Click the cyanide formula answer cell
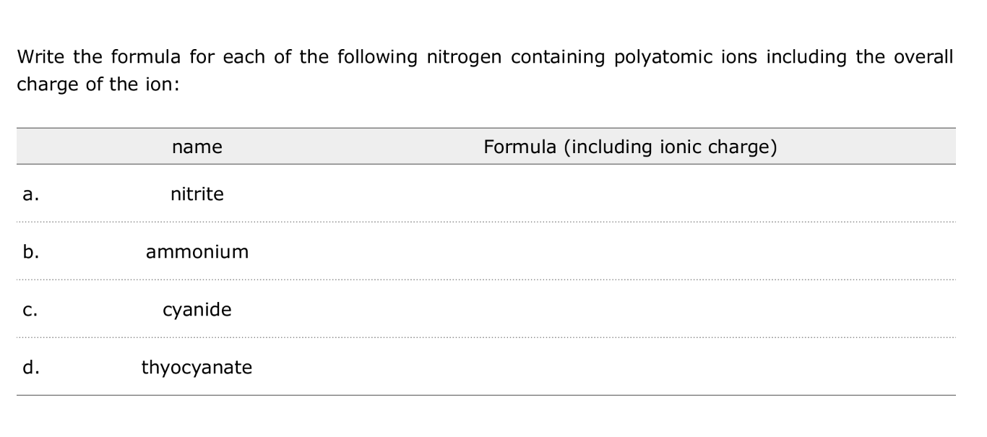This screenshot has height=437, width=987. tap(630, 310)
